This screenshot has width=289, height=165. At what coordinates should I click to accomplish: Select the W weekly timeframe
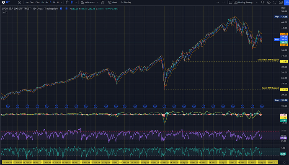(54, 3)
